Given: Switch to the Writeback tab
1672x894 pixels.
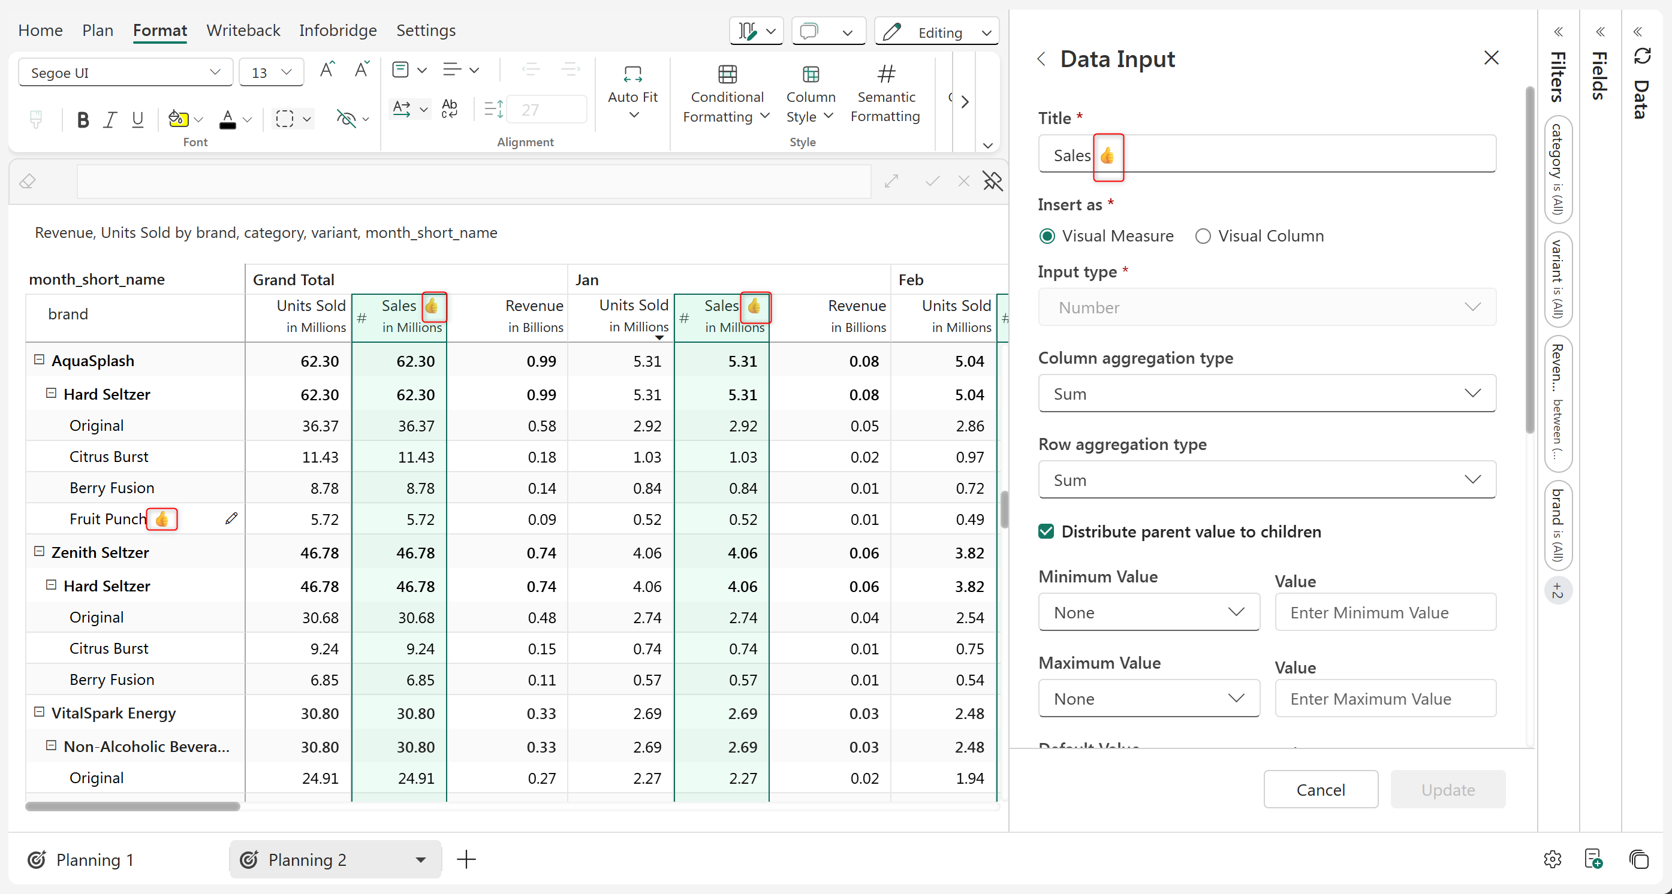Looking at the screenshot, I should (x=243, y=31).
